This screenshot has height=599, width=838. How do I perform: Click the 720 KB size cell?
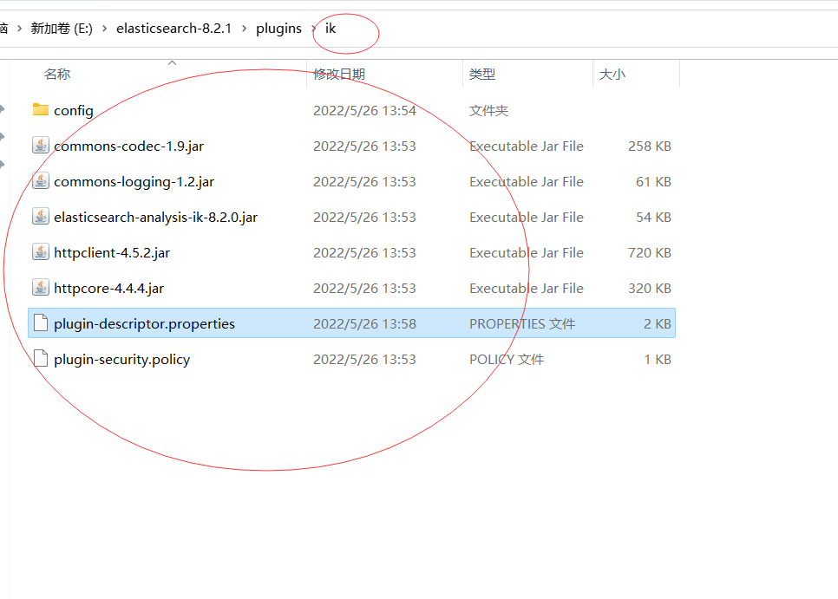pyautogui.click(x=650, y=252)
